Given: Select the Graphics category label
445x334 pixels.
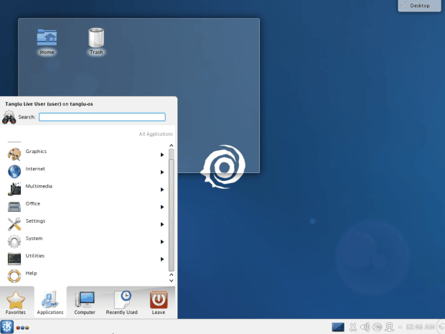Looking at the screenshot, I should click(x=36, y=152).
